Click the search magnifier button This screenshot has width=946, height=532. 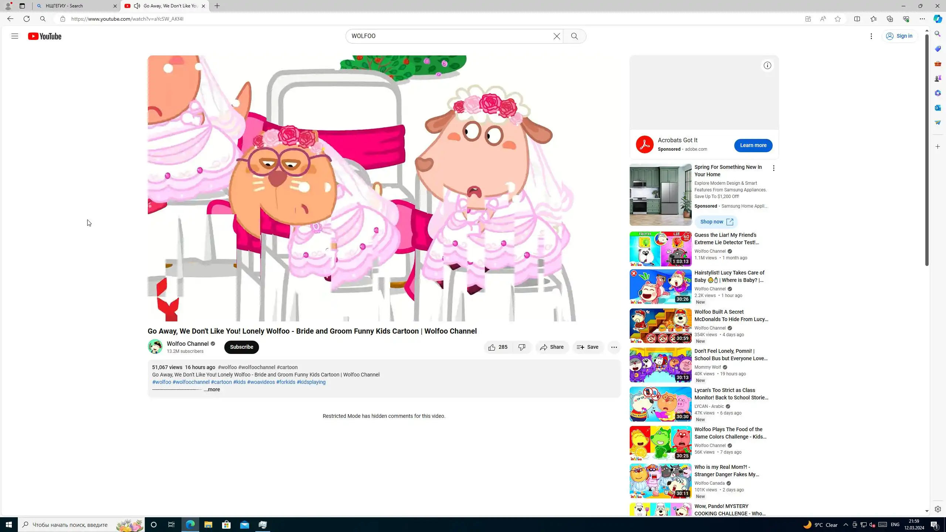[x=574, y=36]
